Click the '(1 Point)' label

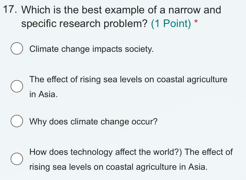pos(171,24)
